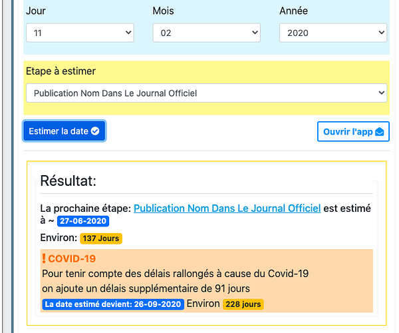
Task: Click the 27-06-2020 date badge
Action: pos(83,221)
